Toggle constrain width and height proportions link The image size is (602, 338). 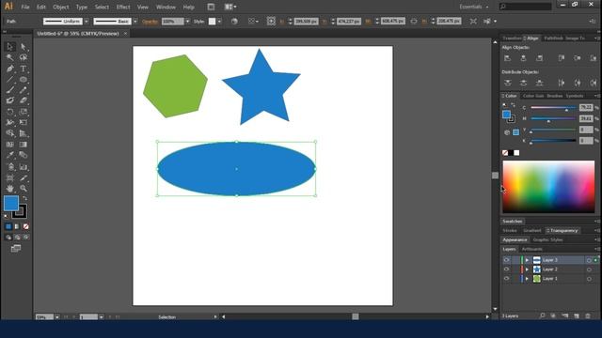[x=414, y=22]
